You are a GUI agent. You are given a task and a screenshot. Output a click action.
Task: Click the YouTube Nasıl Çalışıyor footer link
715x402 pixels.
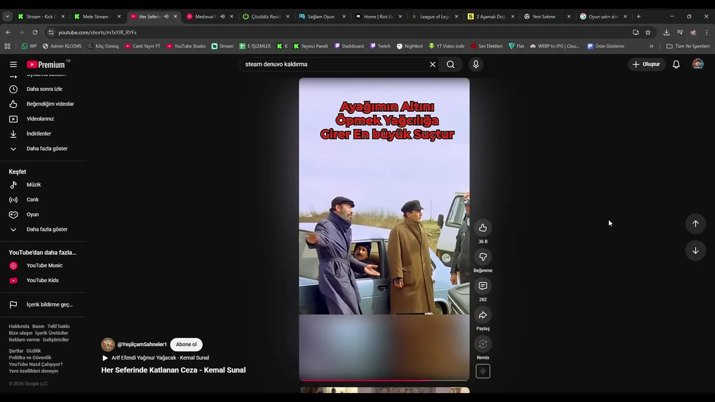tap(36, 365)
